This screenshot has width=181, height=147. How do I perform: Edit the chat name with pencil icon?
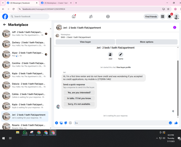(121, 54)
